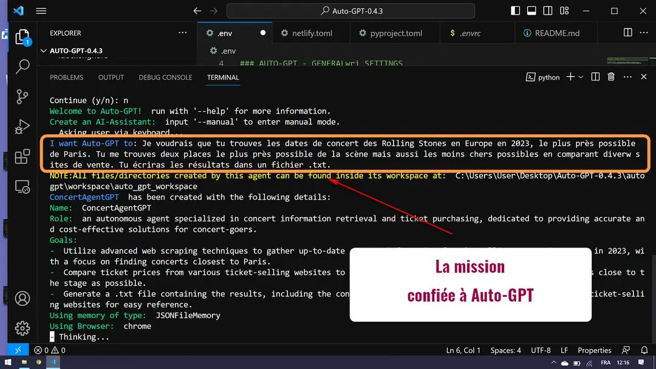Screen dimensions: 656x369
Task: Open the terminal launch profile dropdown
Action: (581, 77)
